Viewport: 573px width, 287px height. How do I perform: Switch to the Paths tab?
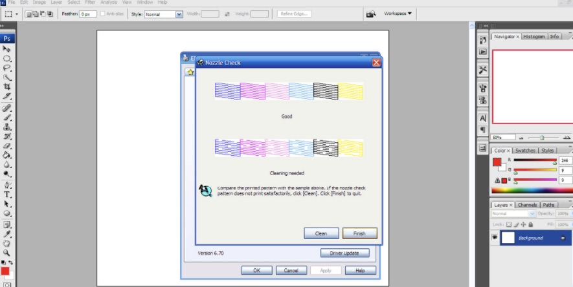pos(548,205)
